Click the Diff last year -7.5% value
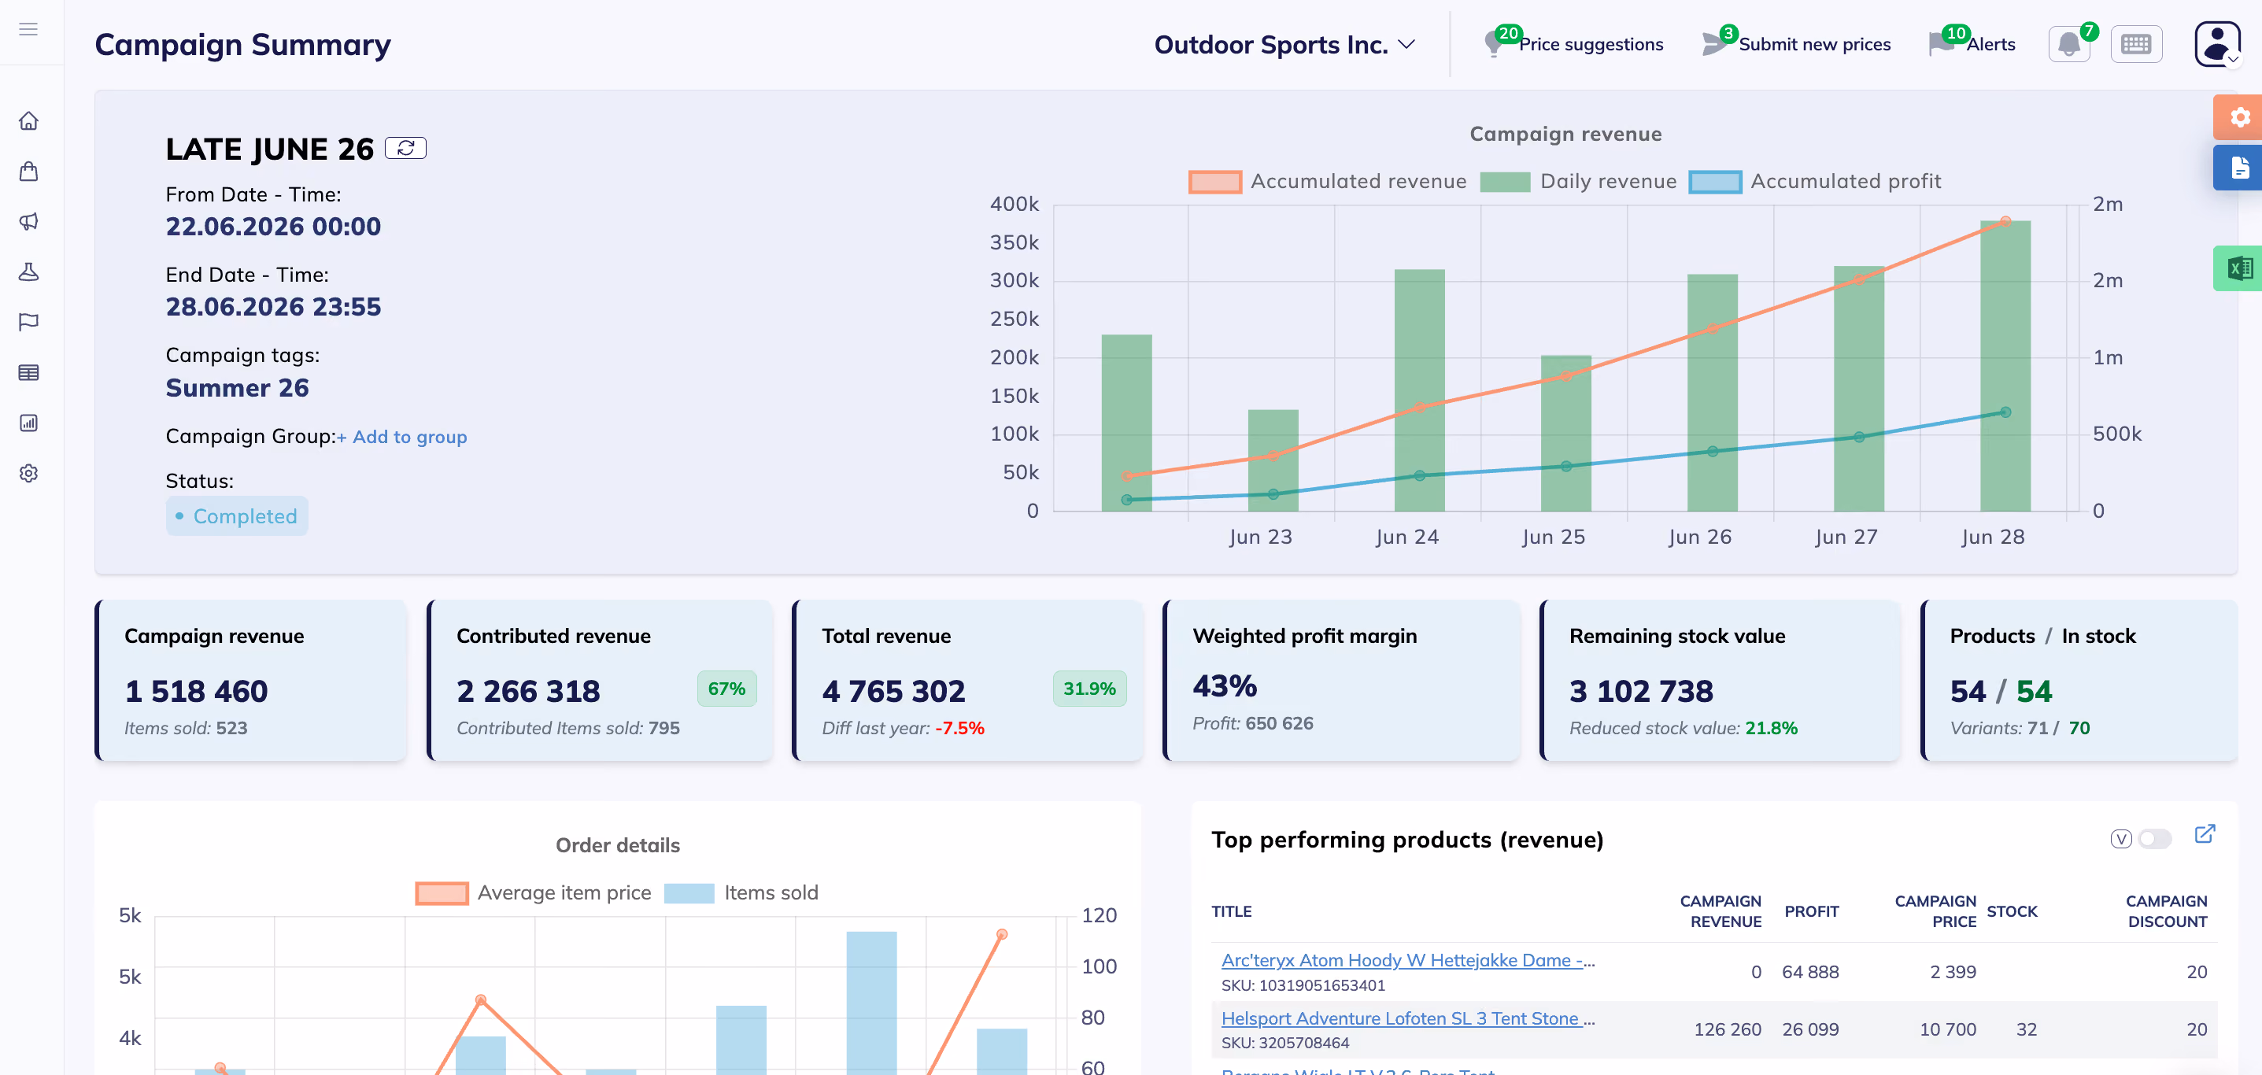This screenshot has width=2262, height=1075. point(959,727)
